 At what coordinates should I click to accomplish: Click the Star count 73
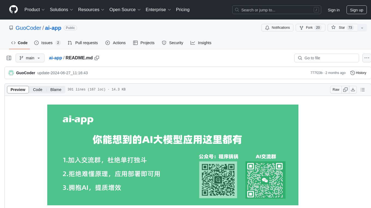(350, 28)
